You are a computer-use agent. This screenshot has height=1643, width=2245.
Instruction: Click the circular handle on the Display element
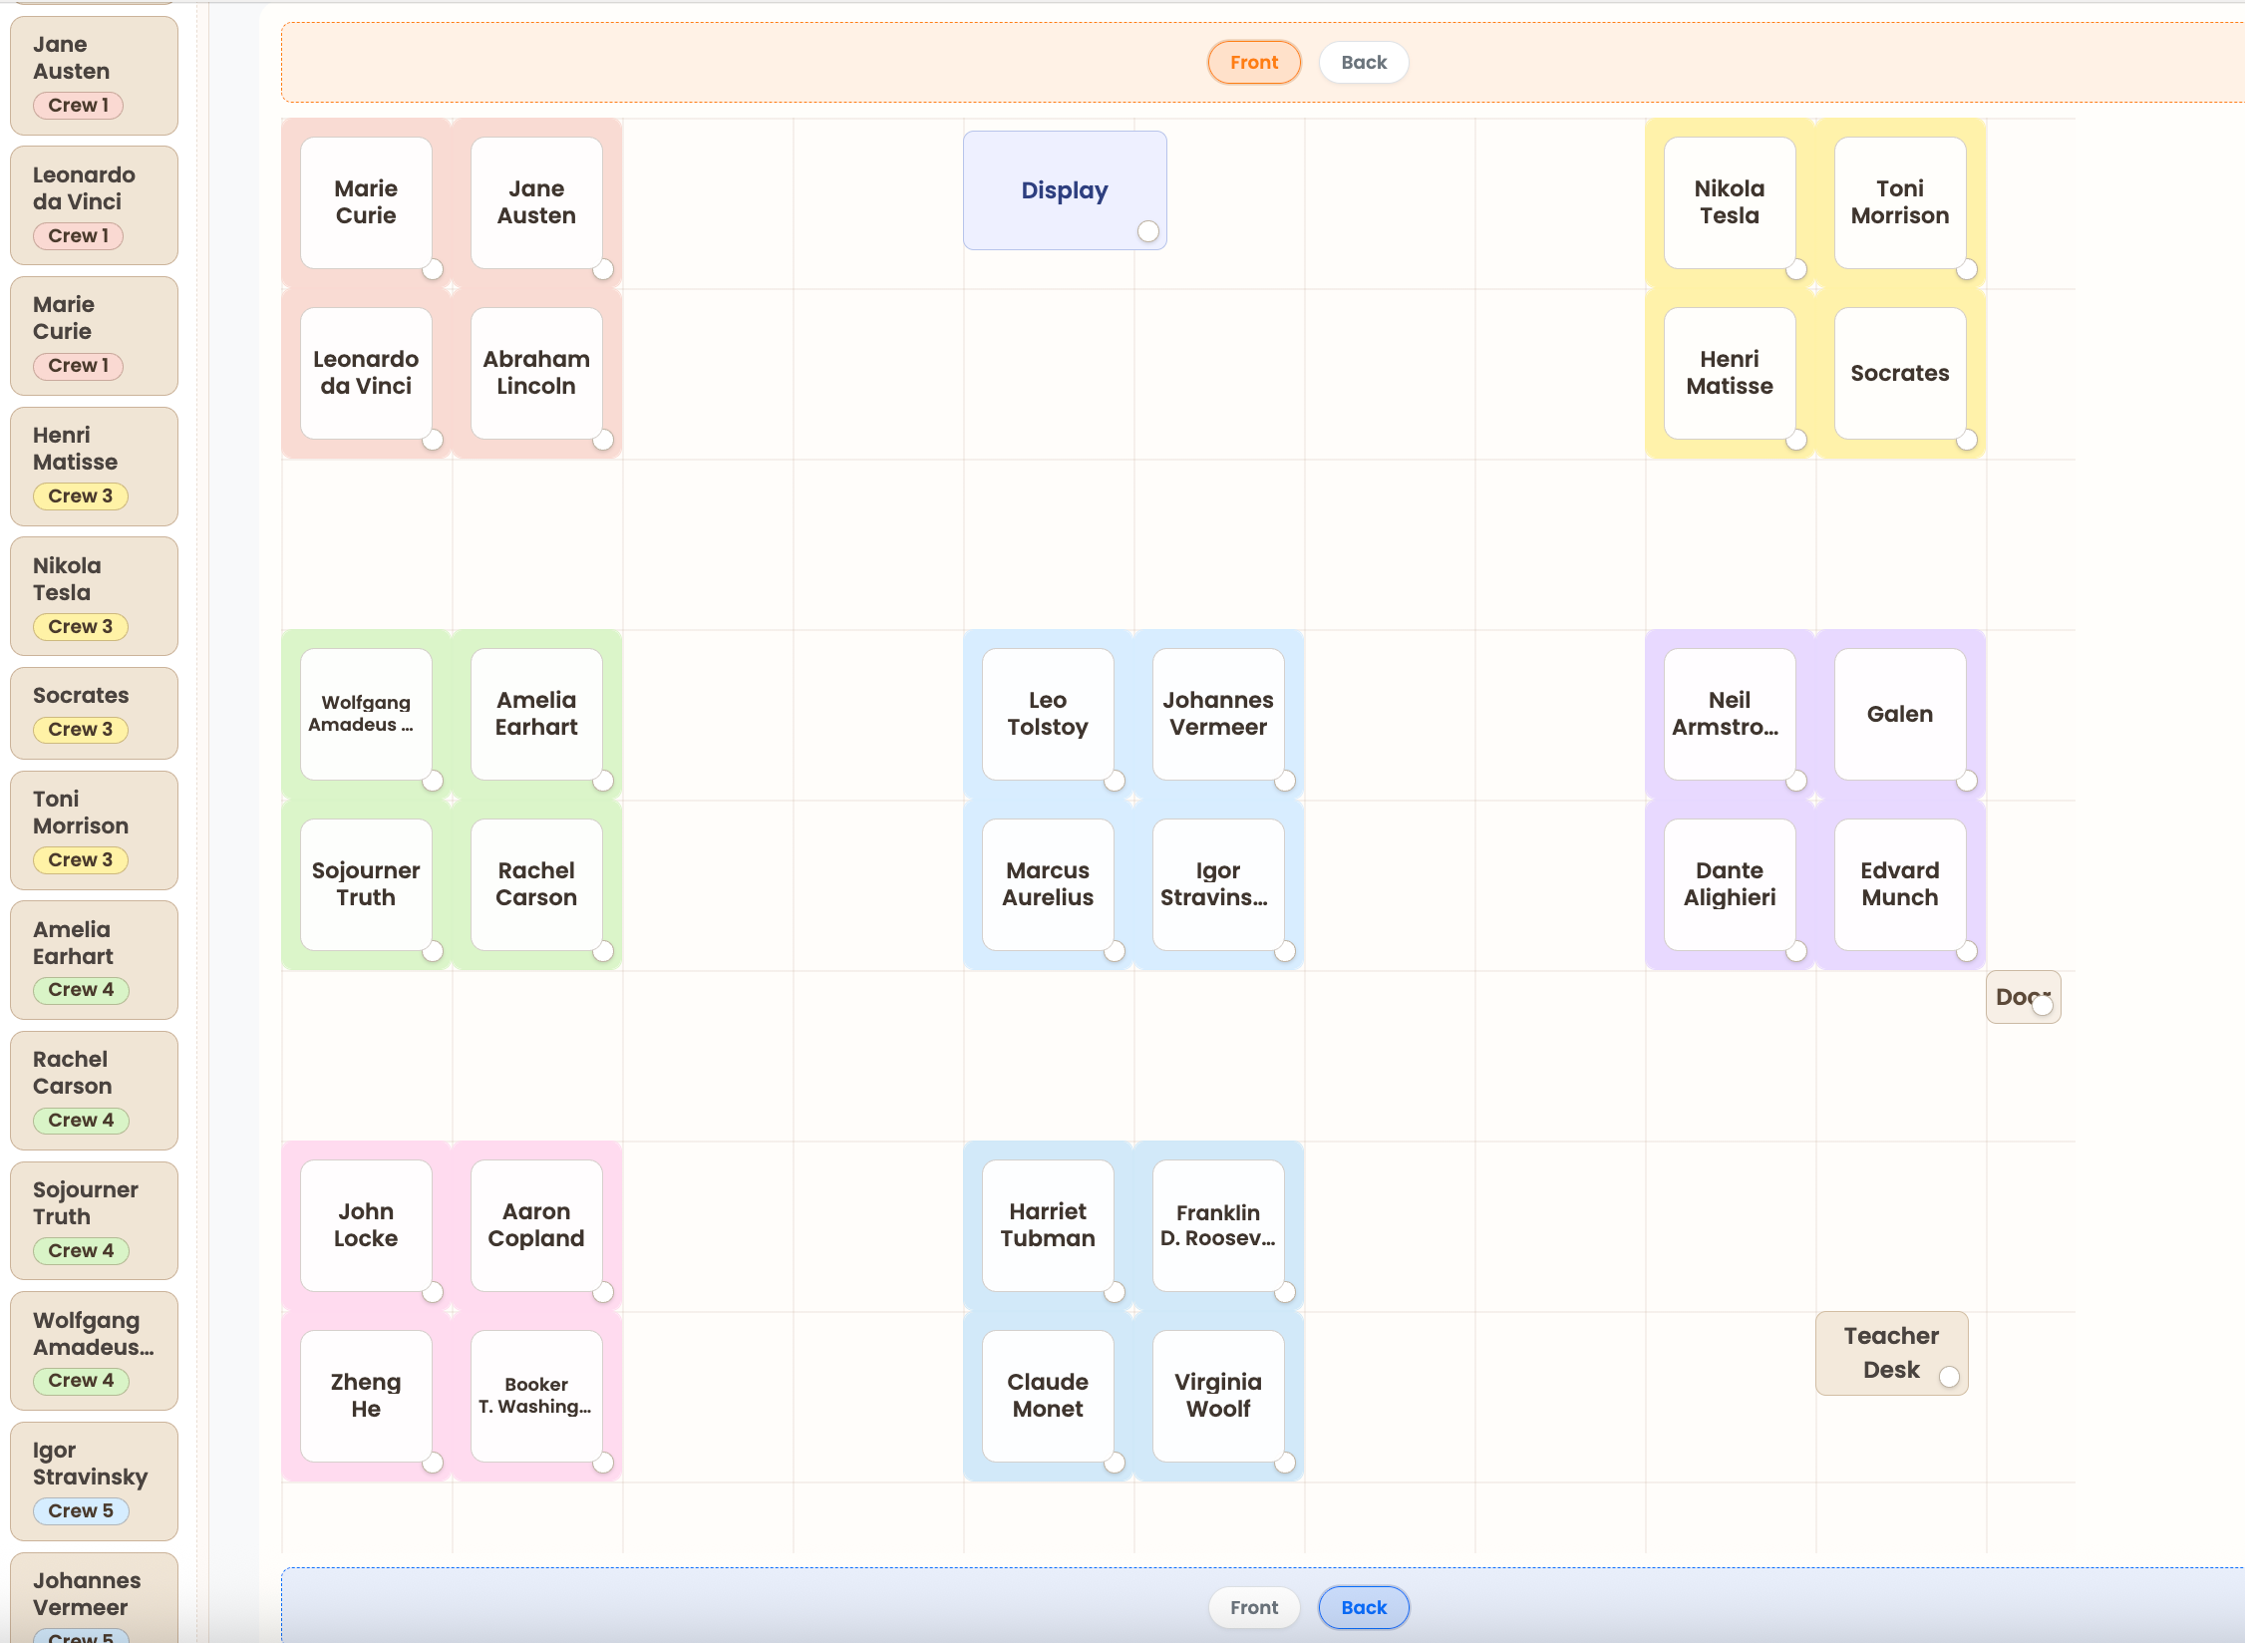(1148, 231)
